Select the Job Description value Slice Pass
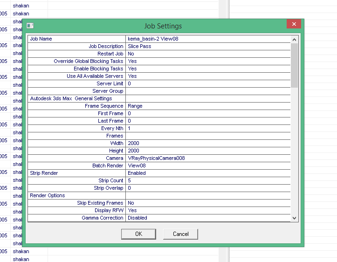Screen dimensions: 337x262 pyautogui.click(x=208, y=46)
